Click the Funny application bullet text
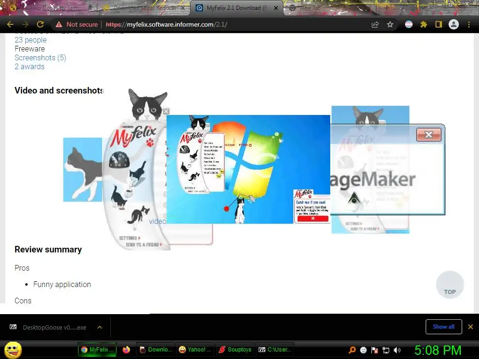Screen dimensions: 479x359 click(62, 285)
